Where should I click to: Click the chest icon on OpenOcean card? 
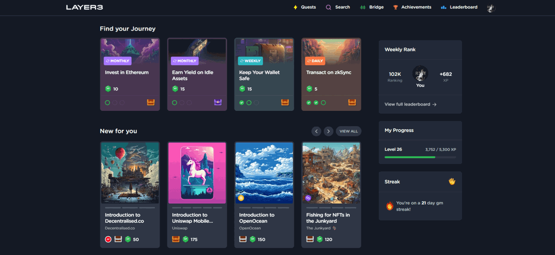point(243,239)
